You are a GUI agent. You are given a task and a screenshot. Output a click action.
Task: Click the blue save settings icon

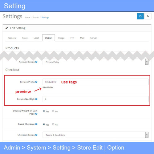[140, 16]
